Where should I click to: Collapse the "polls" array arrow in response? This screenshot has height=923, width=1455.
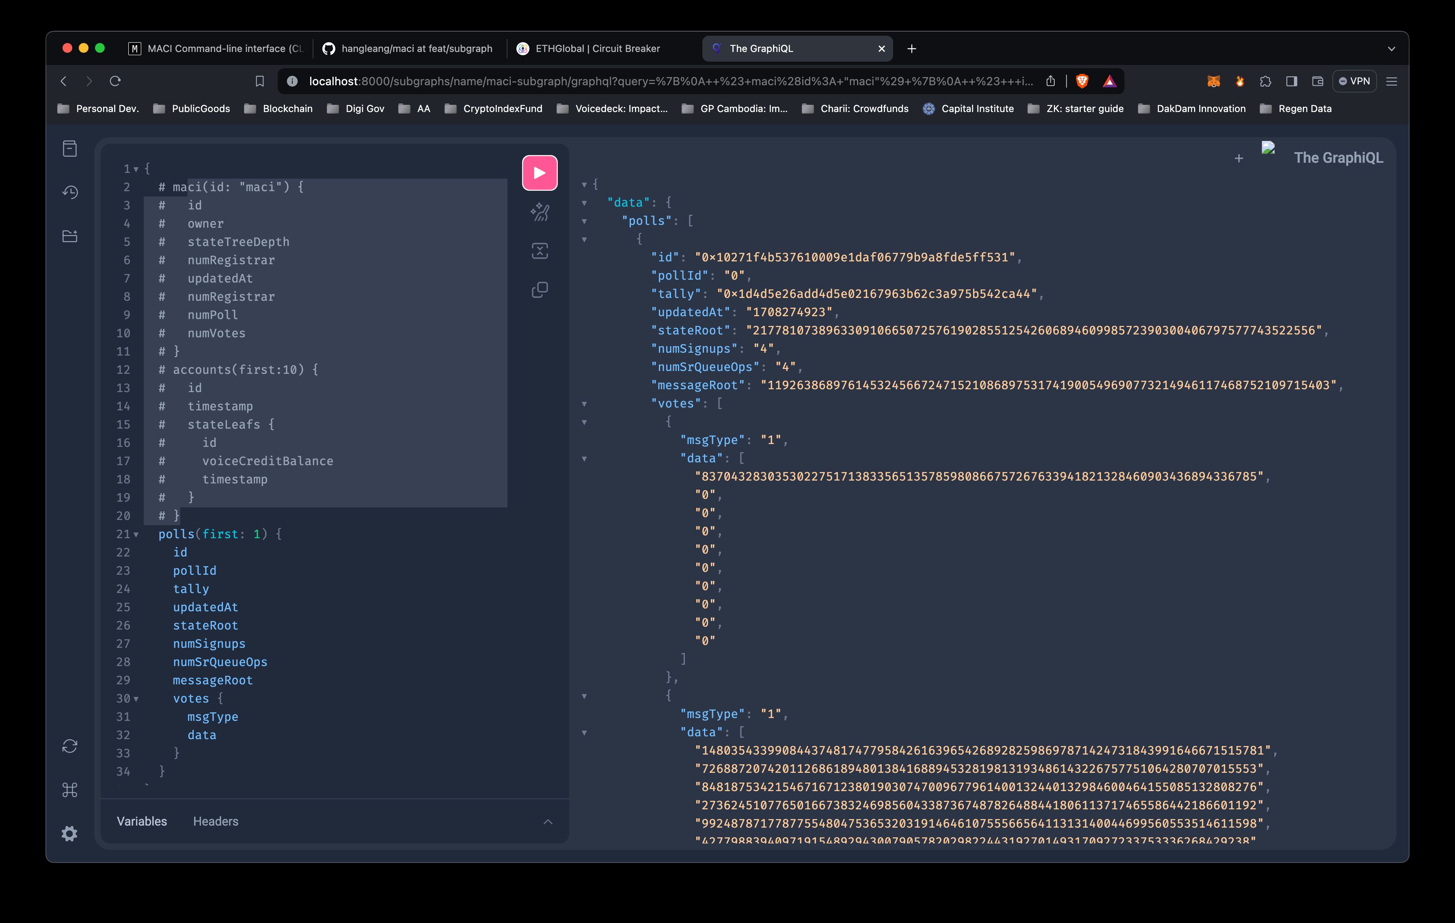(x=584, y=221)
